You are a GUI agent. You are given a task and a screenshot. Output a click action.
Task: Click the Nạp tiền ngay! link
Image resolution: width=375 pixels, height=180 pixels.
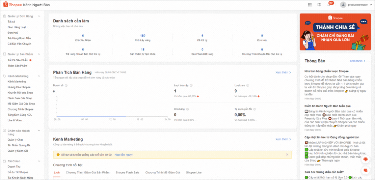coord(123,155)
